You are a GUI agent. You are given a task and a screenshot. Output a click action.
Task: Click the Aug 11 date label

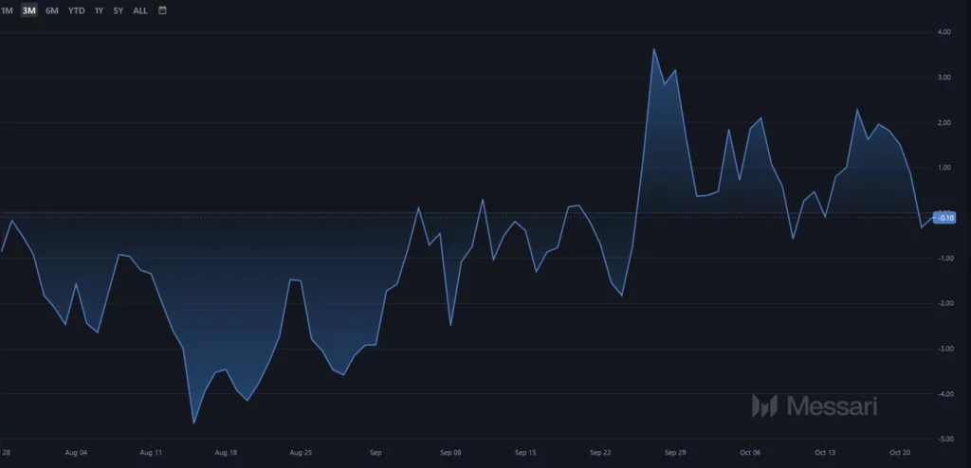point(151,453)
